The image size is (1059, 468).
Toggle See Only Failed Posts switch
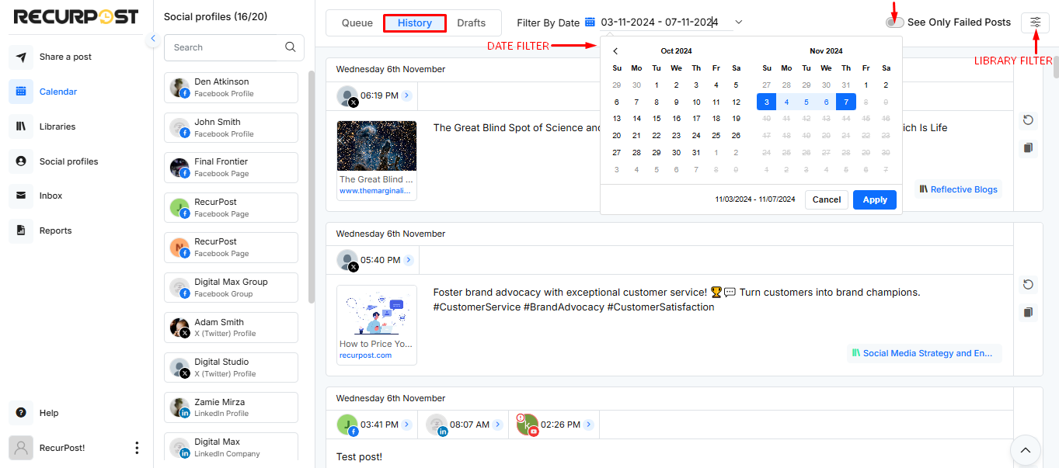click(x=894, y=23)
